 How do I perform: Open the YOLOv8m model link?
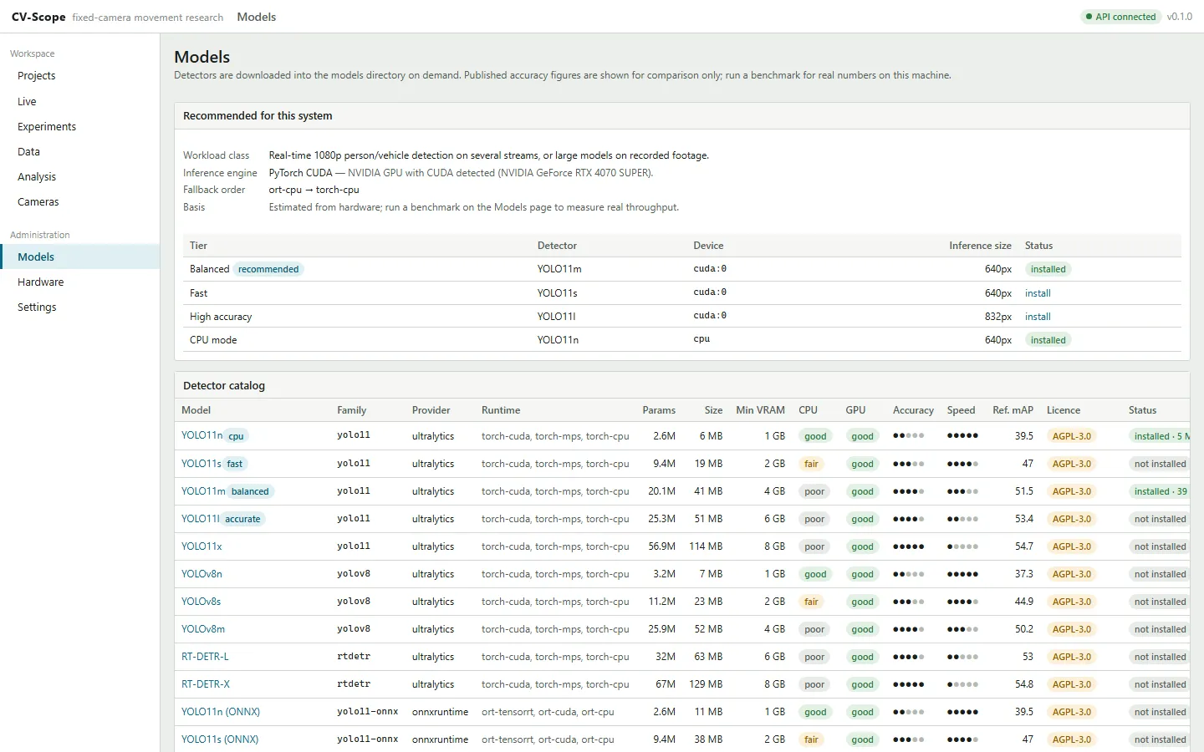point(203,629)
